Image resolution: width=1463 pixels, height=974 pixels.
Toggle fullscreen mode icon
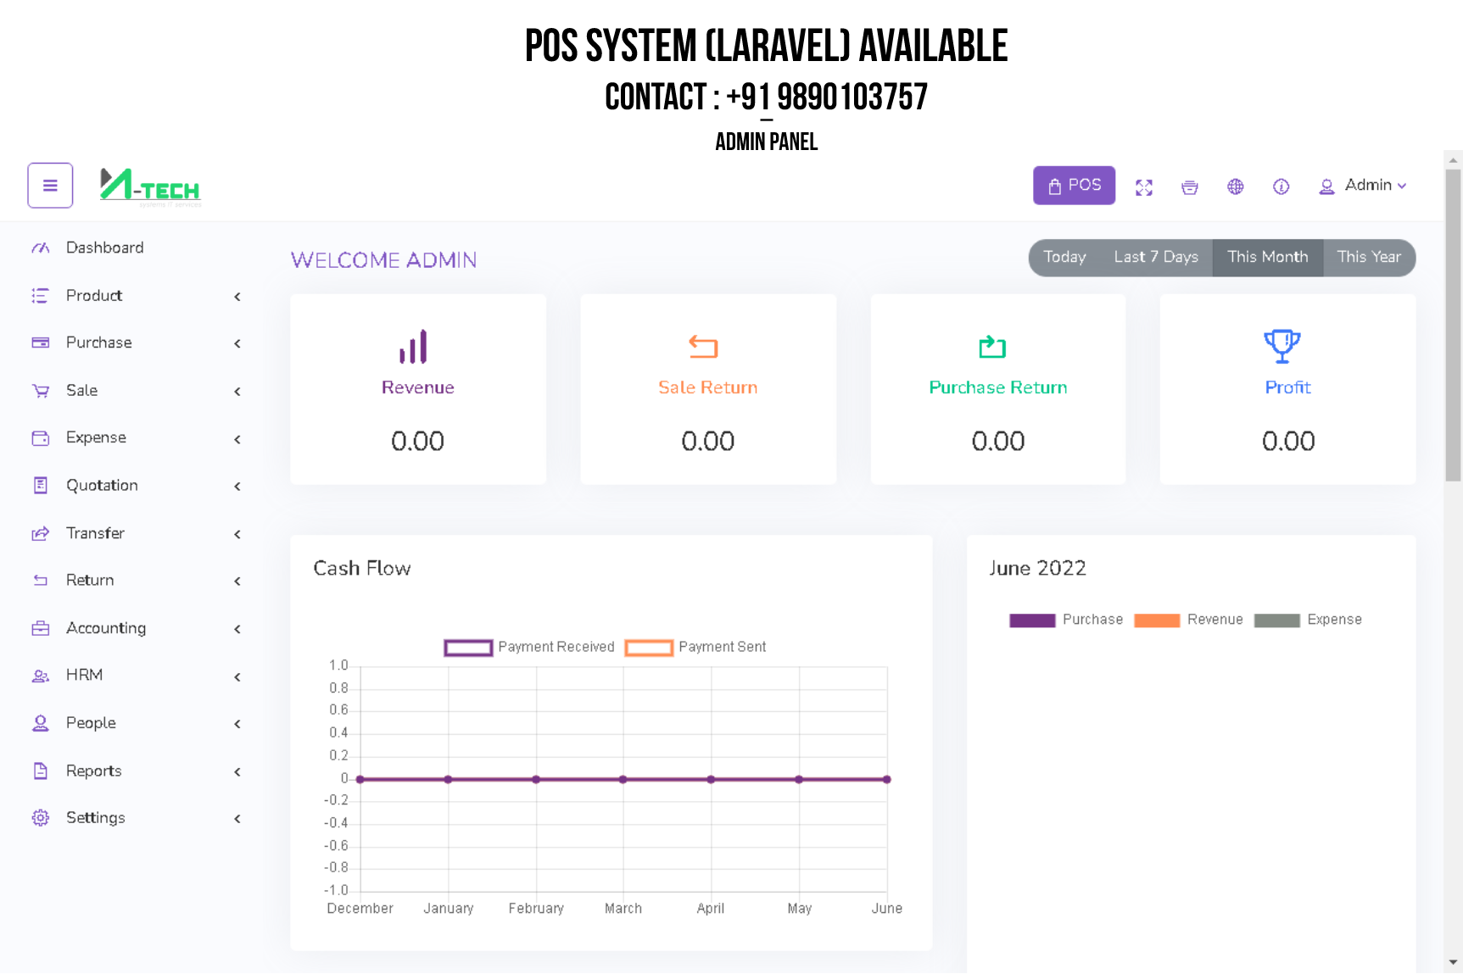pyautogui.click(x=1144, y=187)
